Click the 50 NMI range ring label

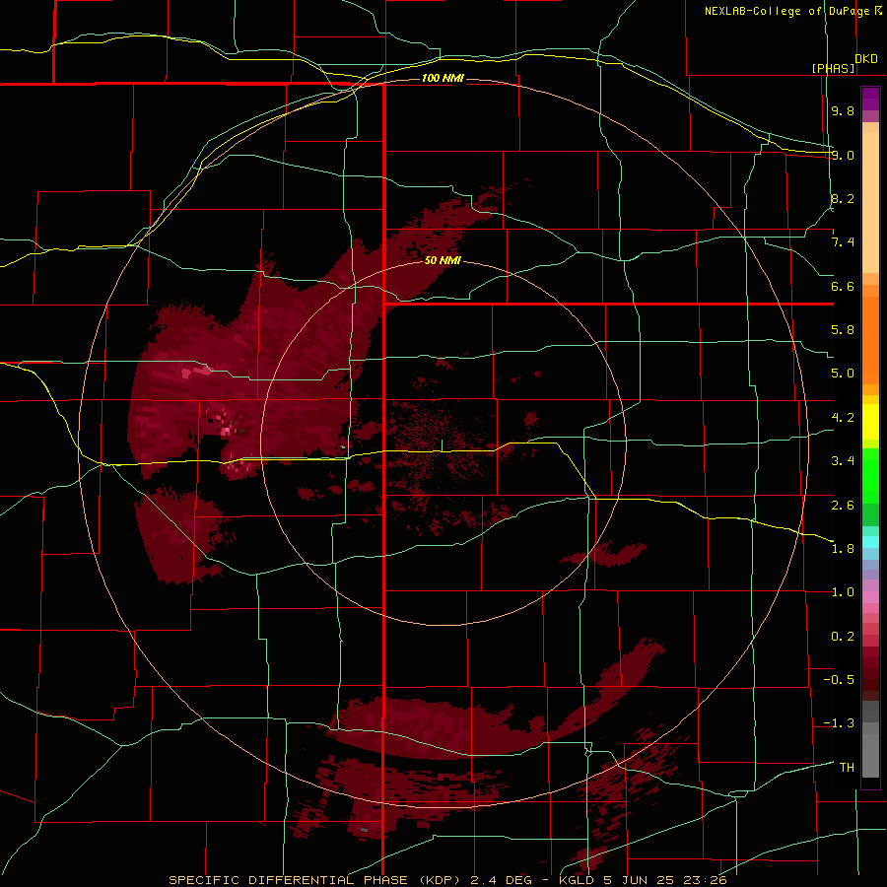pos(443,261)
